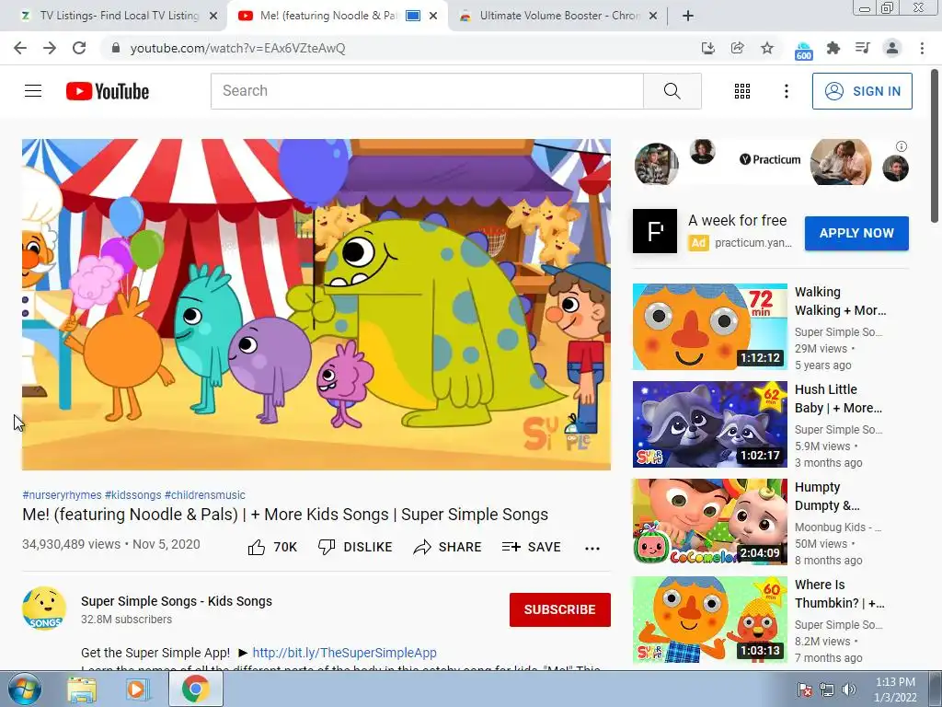Open Super Simple Songs - Kids Songs channel name

tap(177, 601)
